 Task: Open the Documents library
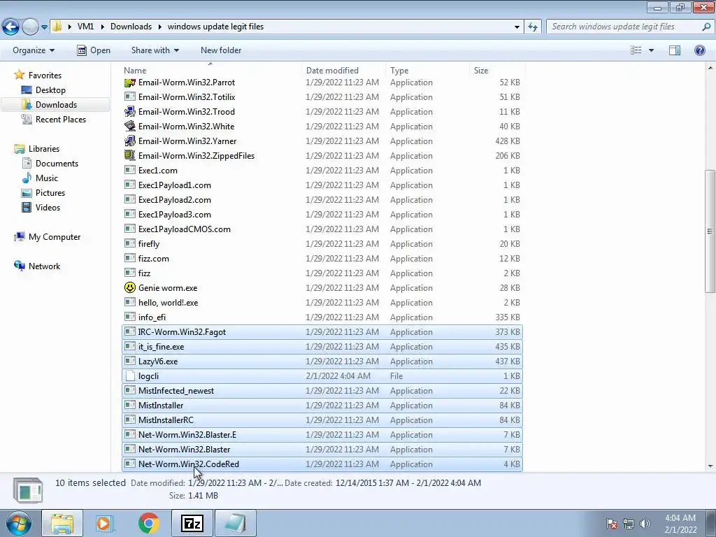57,164
